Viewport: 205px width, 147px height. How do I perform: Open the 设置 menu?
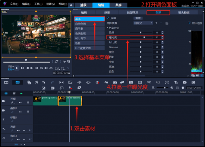(x=50, y=4)
